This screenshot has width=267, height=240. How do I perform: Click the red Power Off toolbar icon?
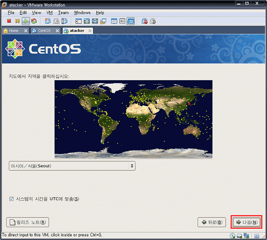tap(9, 21)
